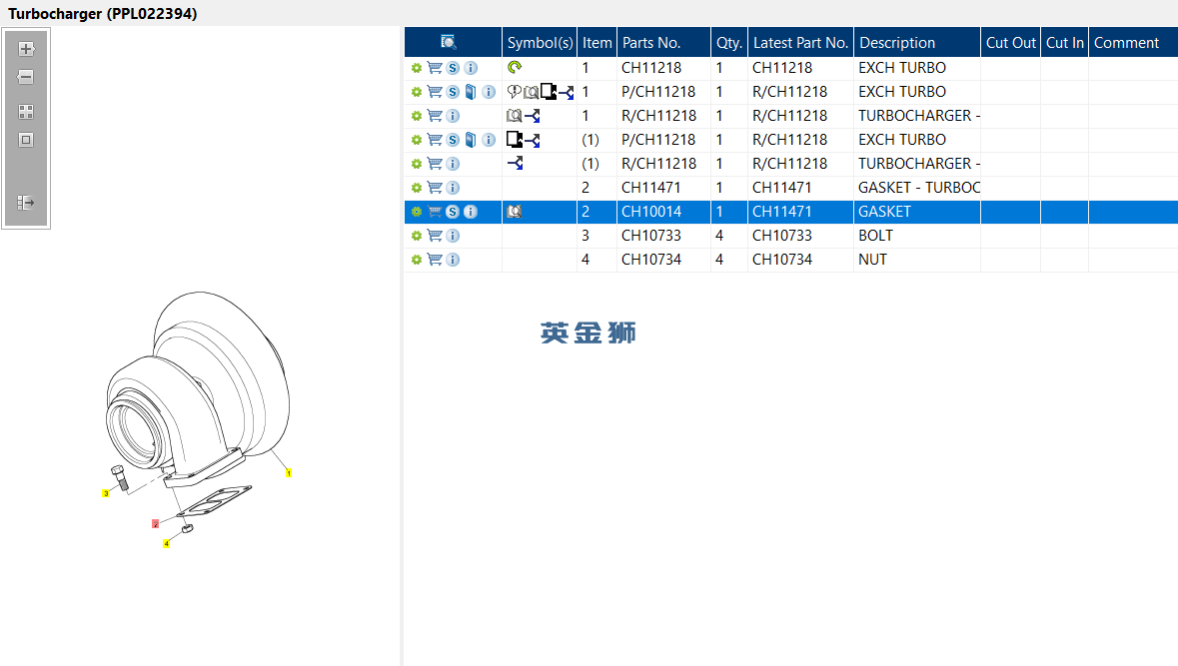Viewport: 1178px width, 666px height.
Task: Select callout 3 next to the bolt
Action: [x=106, y=493]
